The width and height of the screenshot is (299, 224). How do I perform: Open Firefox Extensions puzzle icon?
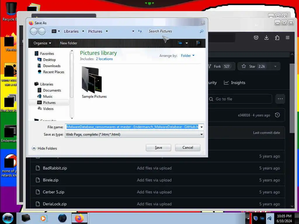pyautogui.click(x=277, y=38)
